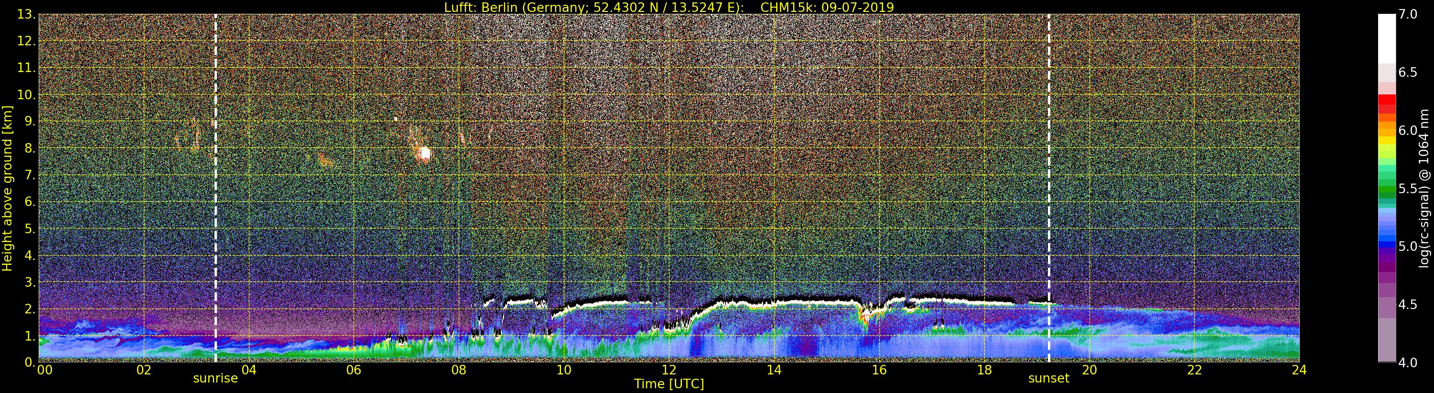Click the chart title 'Lufft: Berlin (Germany; 52.4302 N / 13.5247 E)'
1434x393 pixels.
coord(594,7)
